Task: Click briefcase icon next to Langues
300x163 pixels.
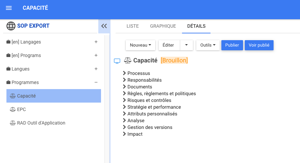Action: [8, 69]
